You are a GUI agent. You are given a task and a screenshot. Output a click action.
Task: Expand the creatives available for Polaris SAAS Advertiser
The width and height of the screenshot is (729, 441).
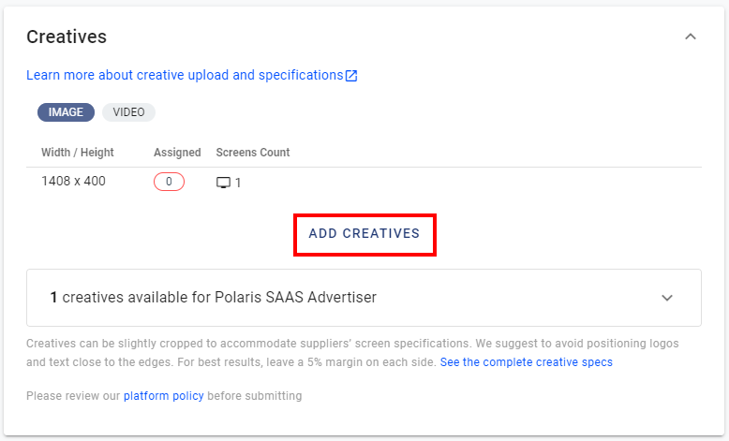[x=667, y=298]
